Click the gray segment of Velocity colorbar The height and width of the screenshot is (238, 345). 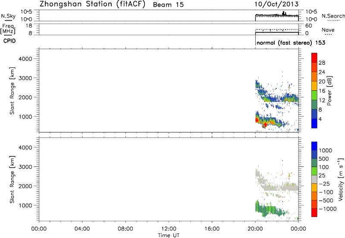tap(314, 179)
